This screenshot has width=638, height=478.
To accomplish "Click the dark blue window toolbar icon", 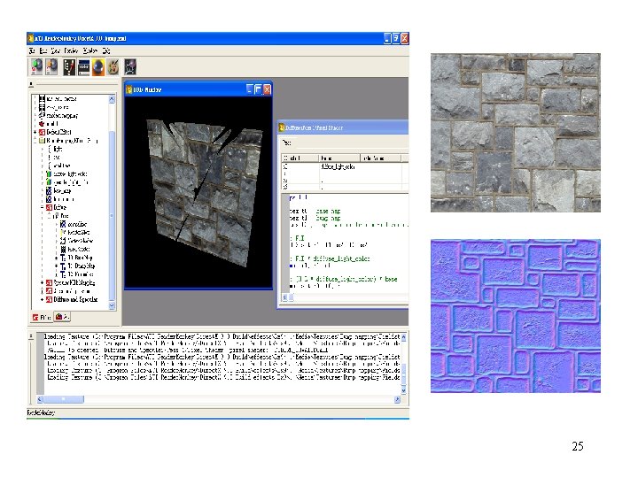I will (x=83, y=66).
